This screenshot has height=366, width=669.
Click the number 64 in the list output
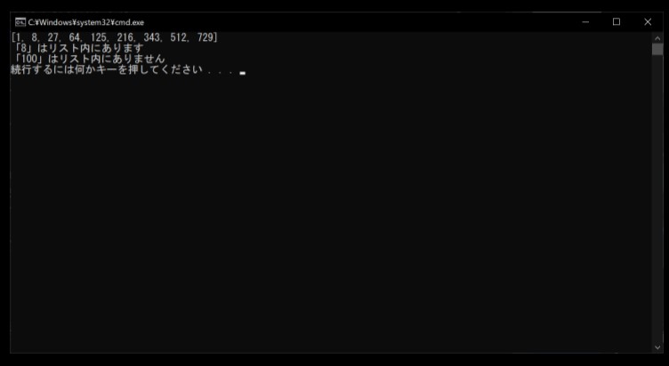[x=74, y=37]
